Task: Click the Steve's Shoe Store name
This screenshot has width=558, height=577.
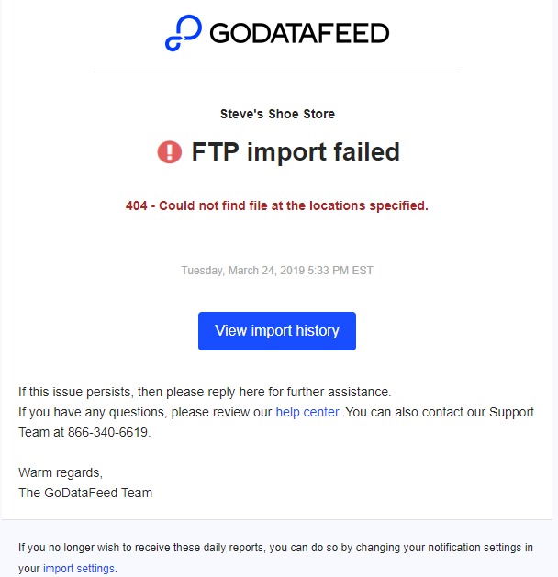Action: click(277, 114)
